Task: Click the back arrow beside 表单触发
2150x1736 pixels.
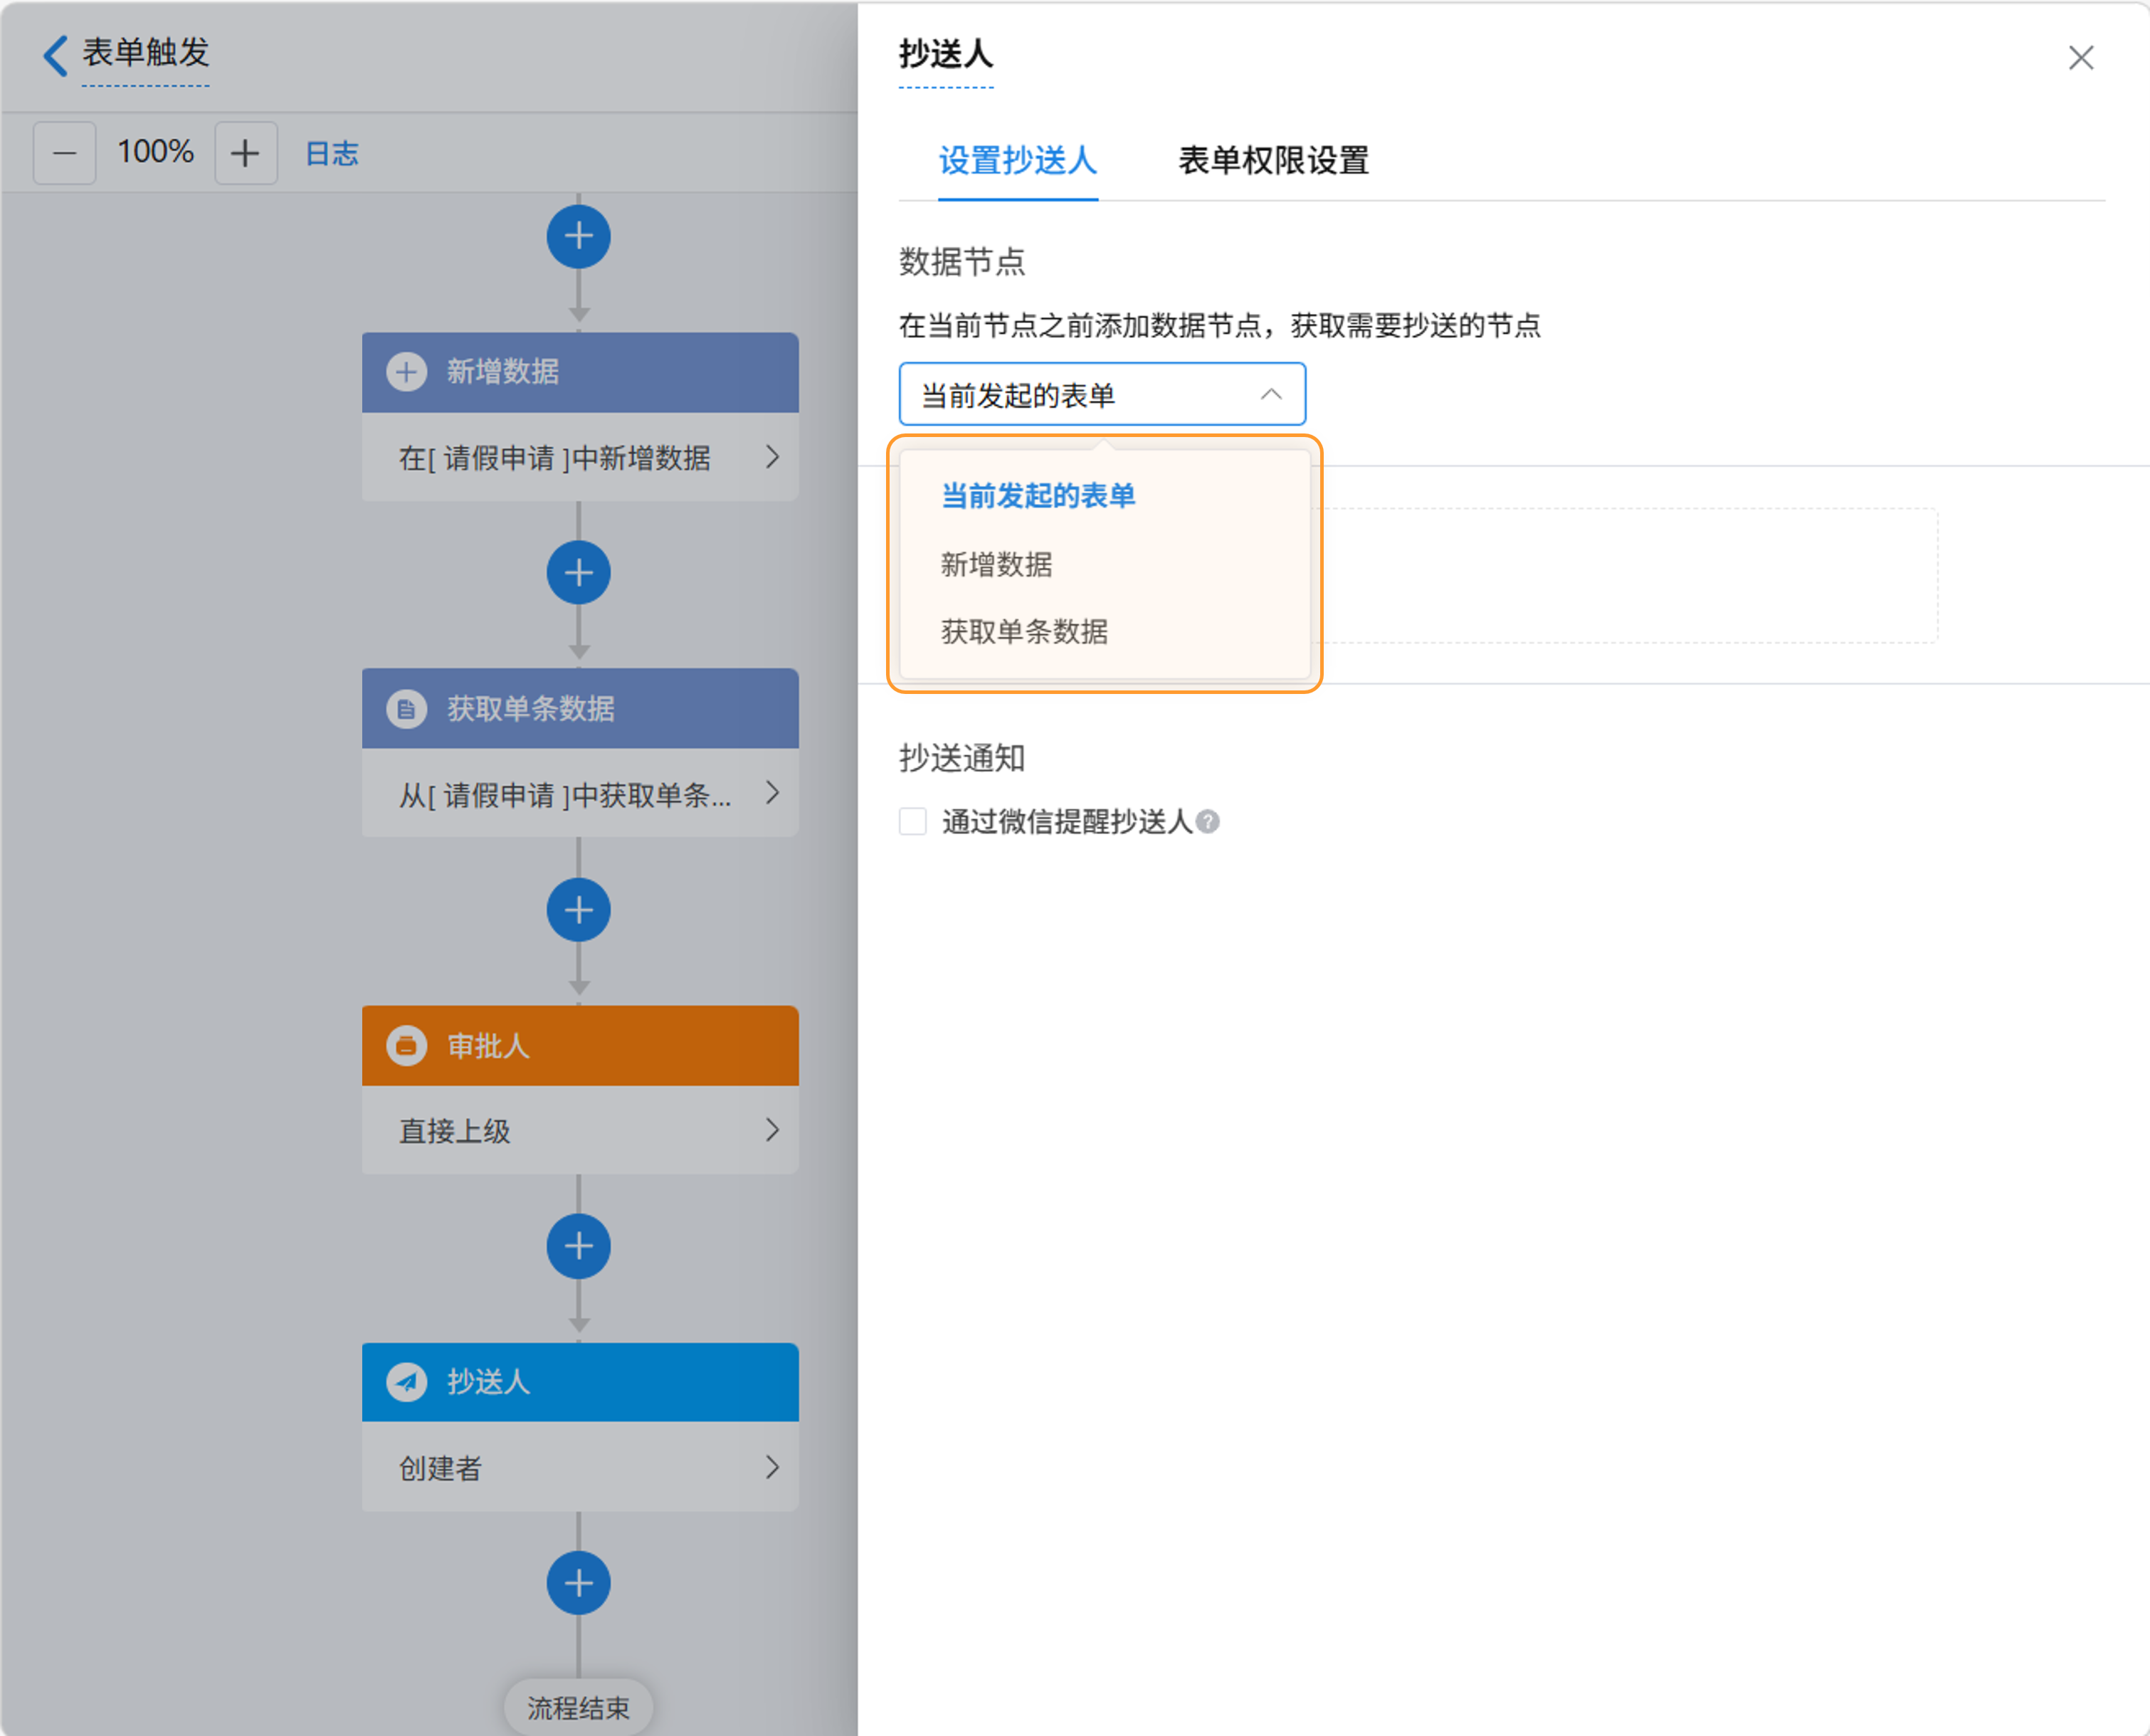Action: point(56,55)
